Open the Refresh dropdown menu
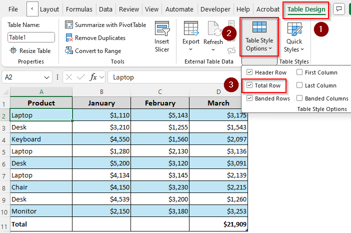The height and width of the screenshot is (233, 351). pos(213,49)
